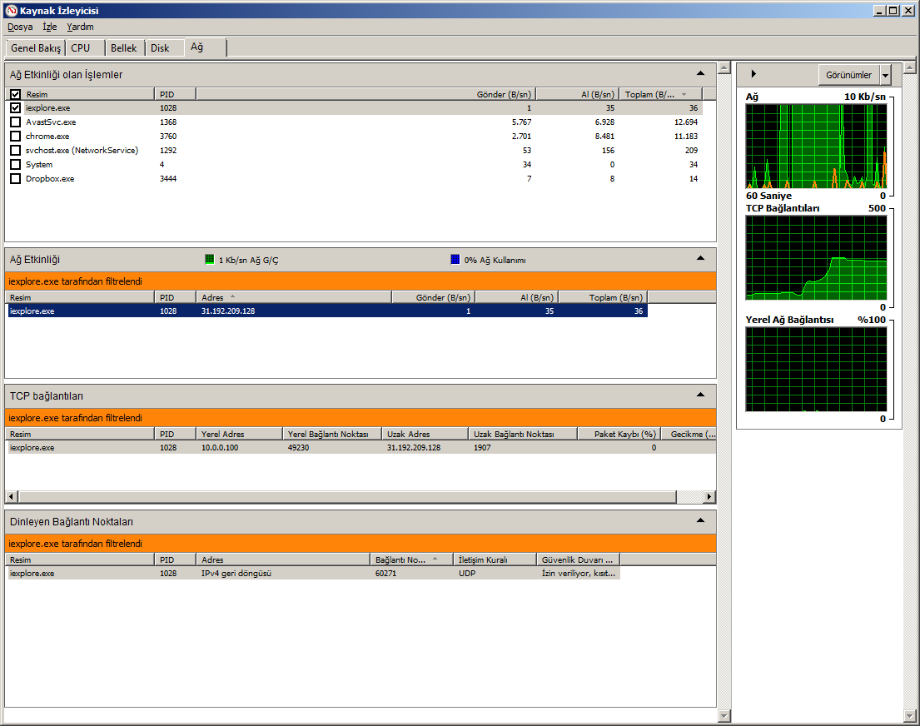Viewport: 920px width, 726px height.
Task: Click Güvenlik Duvarı column header
Action: (579, 560)
